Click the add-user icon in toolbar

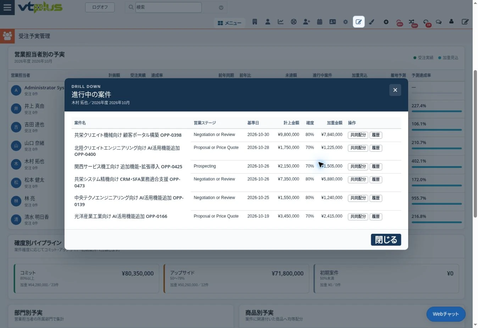coord(306,22)
